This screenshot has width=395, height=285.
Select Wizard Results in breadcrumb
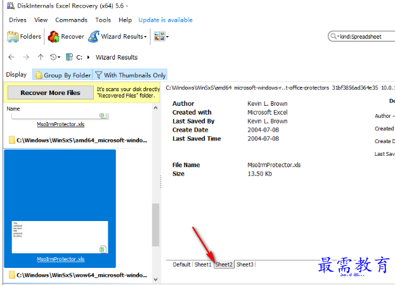(117, 58)
